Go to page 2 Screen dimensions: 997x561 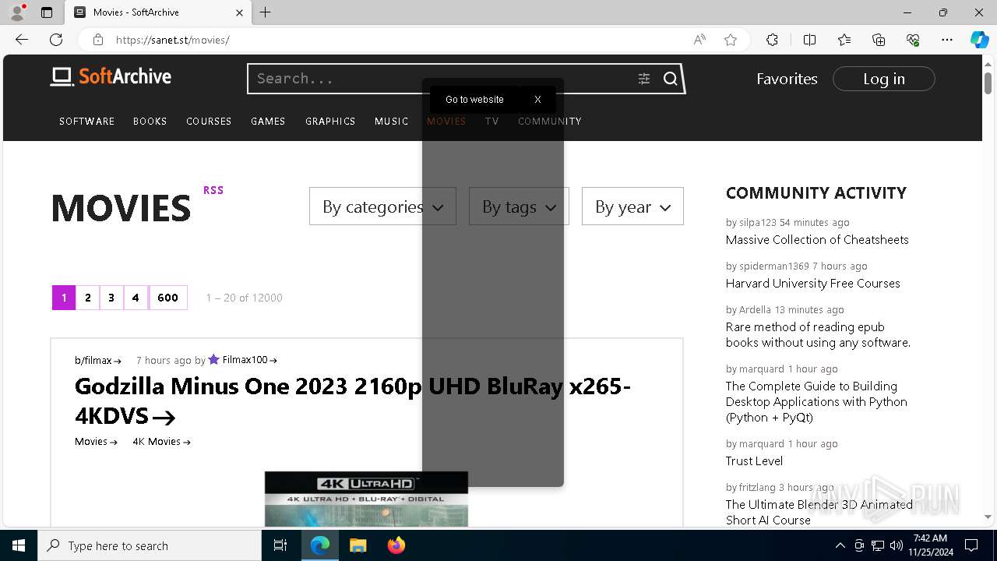pos(88,298)
